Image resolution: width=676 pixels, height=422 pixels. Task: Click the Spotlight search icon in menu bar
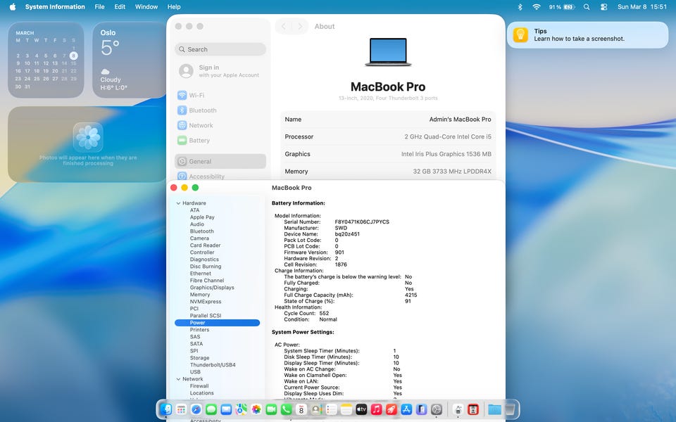click(x=587, y=7)
